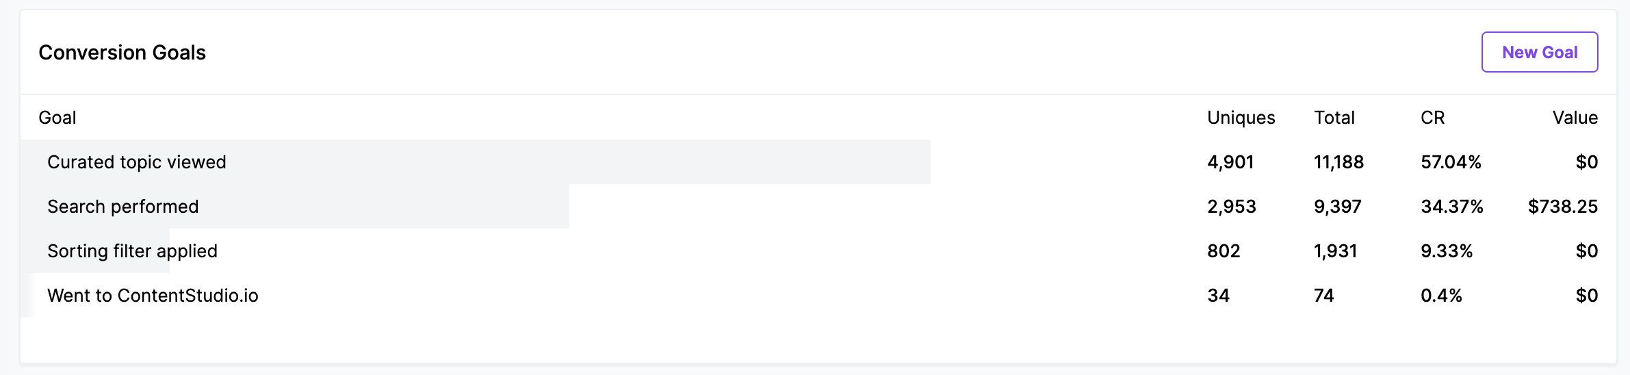Click the Total column header

click(x=1334, y=118)
